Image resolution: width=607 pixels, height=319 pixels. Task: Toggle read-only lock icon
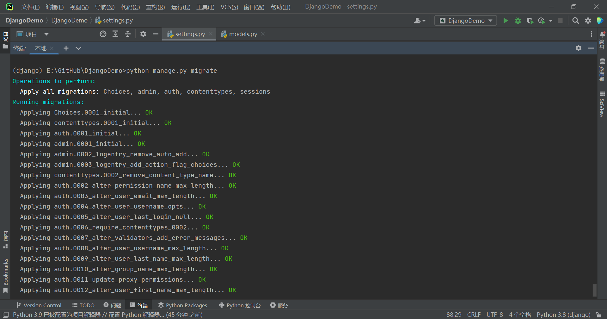click(x=598, y=315)
